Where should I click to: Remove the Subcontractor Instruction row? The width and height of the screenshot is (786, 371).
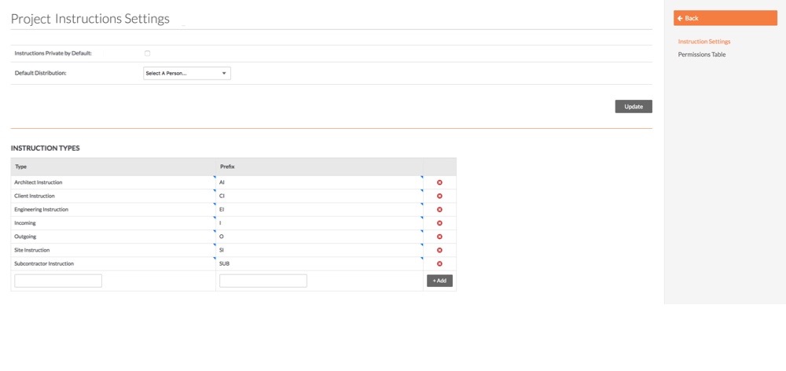click(439, 264)
